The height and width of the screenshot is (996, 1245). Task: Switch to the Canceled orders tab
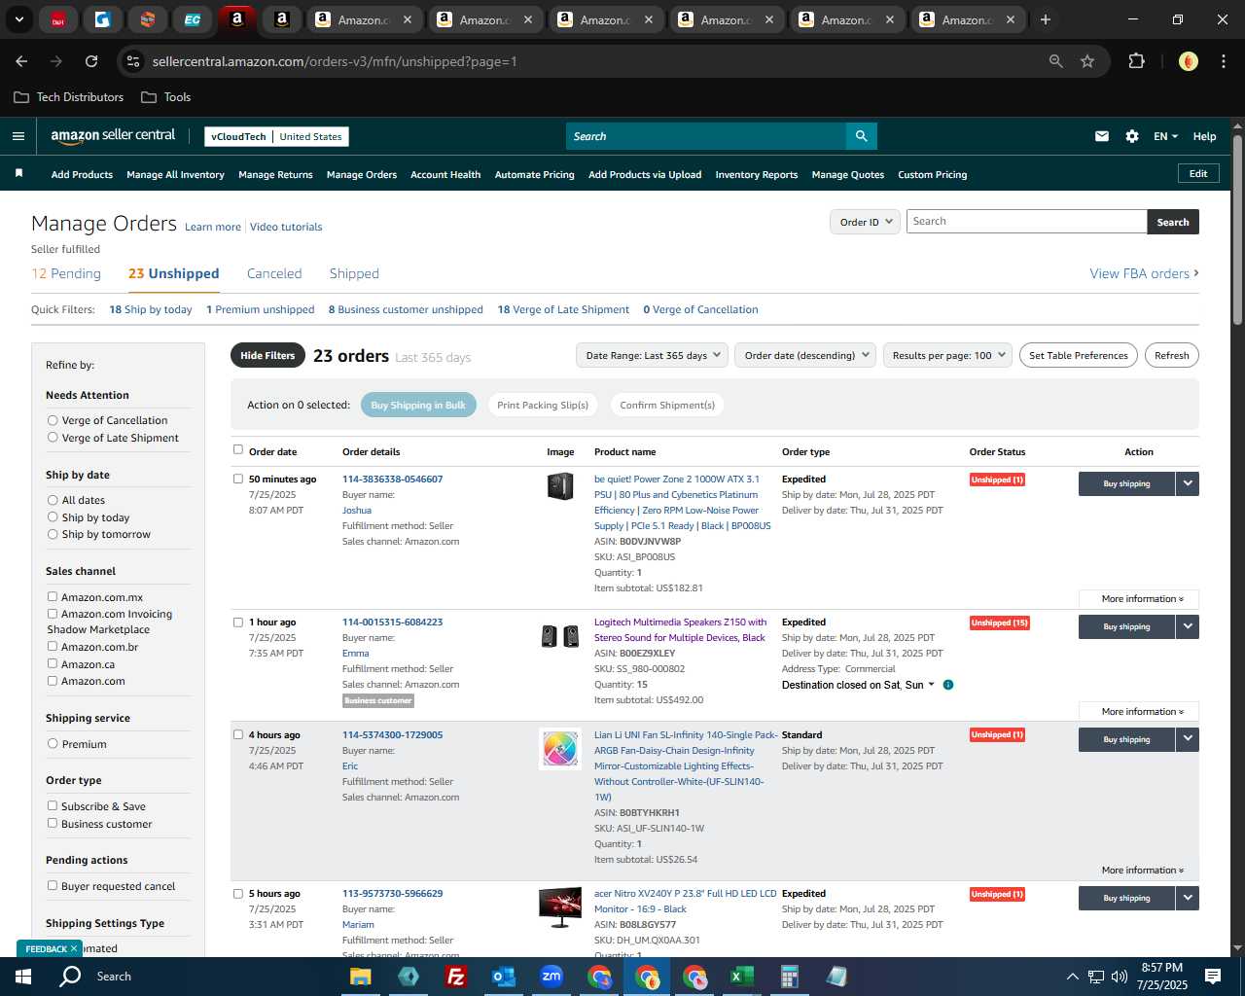(274, 273)
